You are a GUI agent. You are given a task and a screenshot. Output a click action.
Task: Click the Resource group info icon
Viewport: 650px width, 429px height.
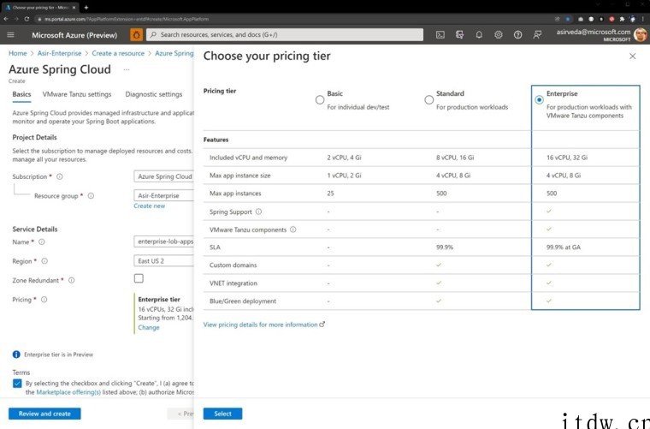91,195
